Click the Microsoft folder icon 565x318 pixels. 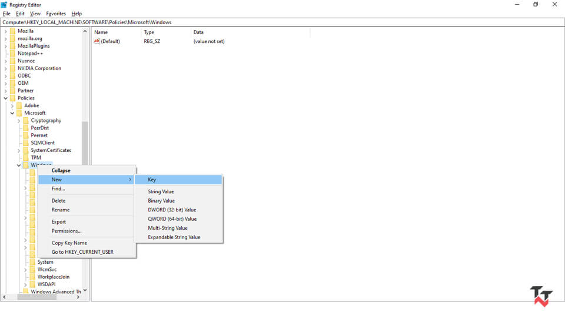(x=19, y=113)
